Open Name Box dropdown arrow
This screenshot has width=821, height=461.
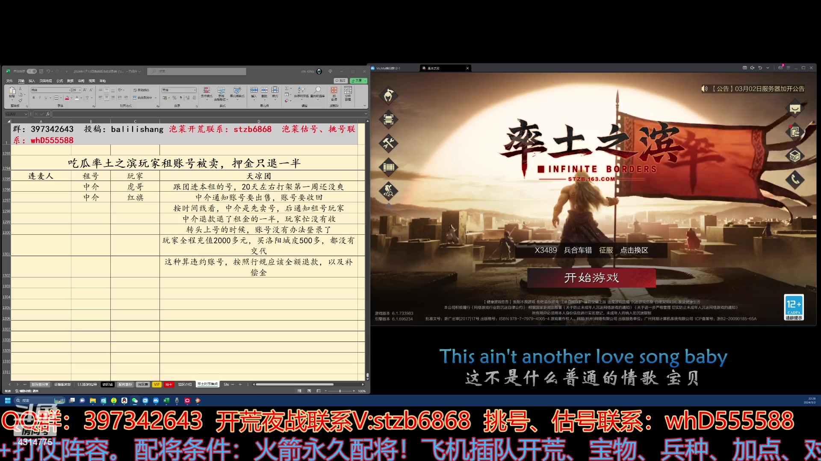(26, 114)
